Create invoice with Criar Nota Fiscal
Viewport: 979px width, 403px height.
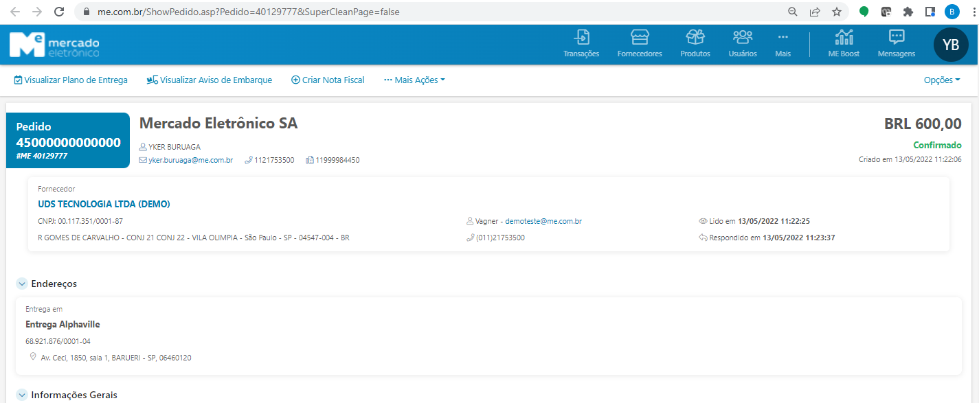[328, 80]
